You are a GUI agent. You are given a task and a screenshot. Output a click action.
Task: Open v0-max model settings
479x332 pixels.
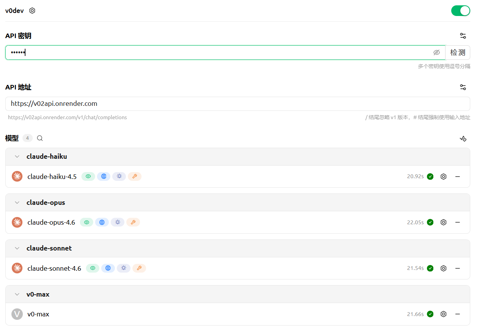pos(443,314)
